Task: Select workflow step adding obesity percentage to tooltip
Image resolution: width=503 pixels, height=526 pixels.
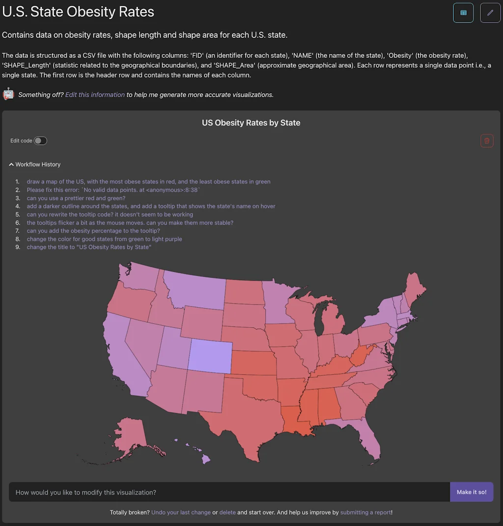Action: [93, 231]
